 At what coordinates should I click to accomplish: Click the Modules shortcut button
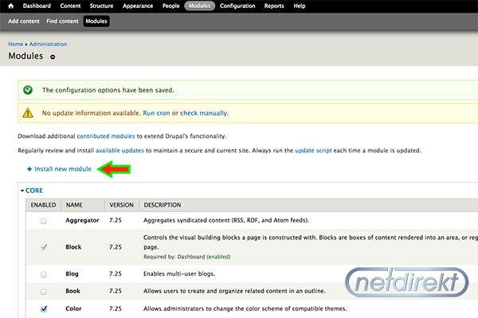pyautogui.click(x=96, y=21)
